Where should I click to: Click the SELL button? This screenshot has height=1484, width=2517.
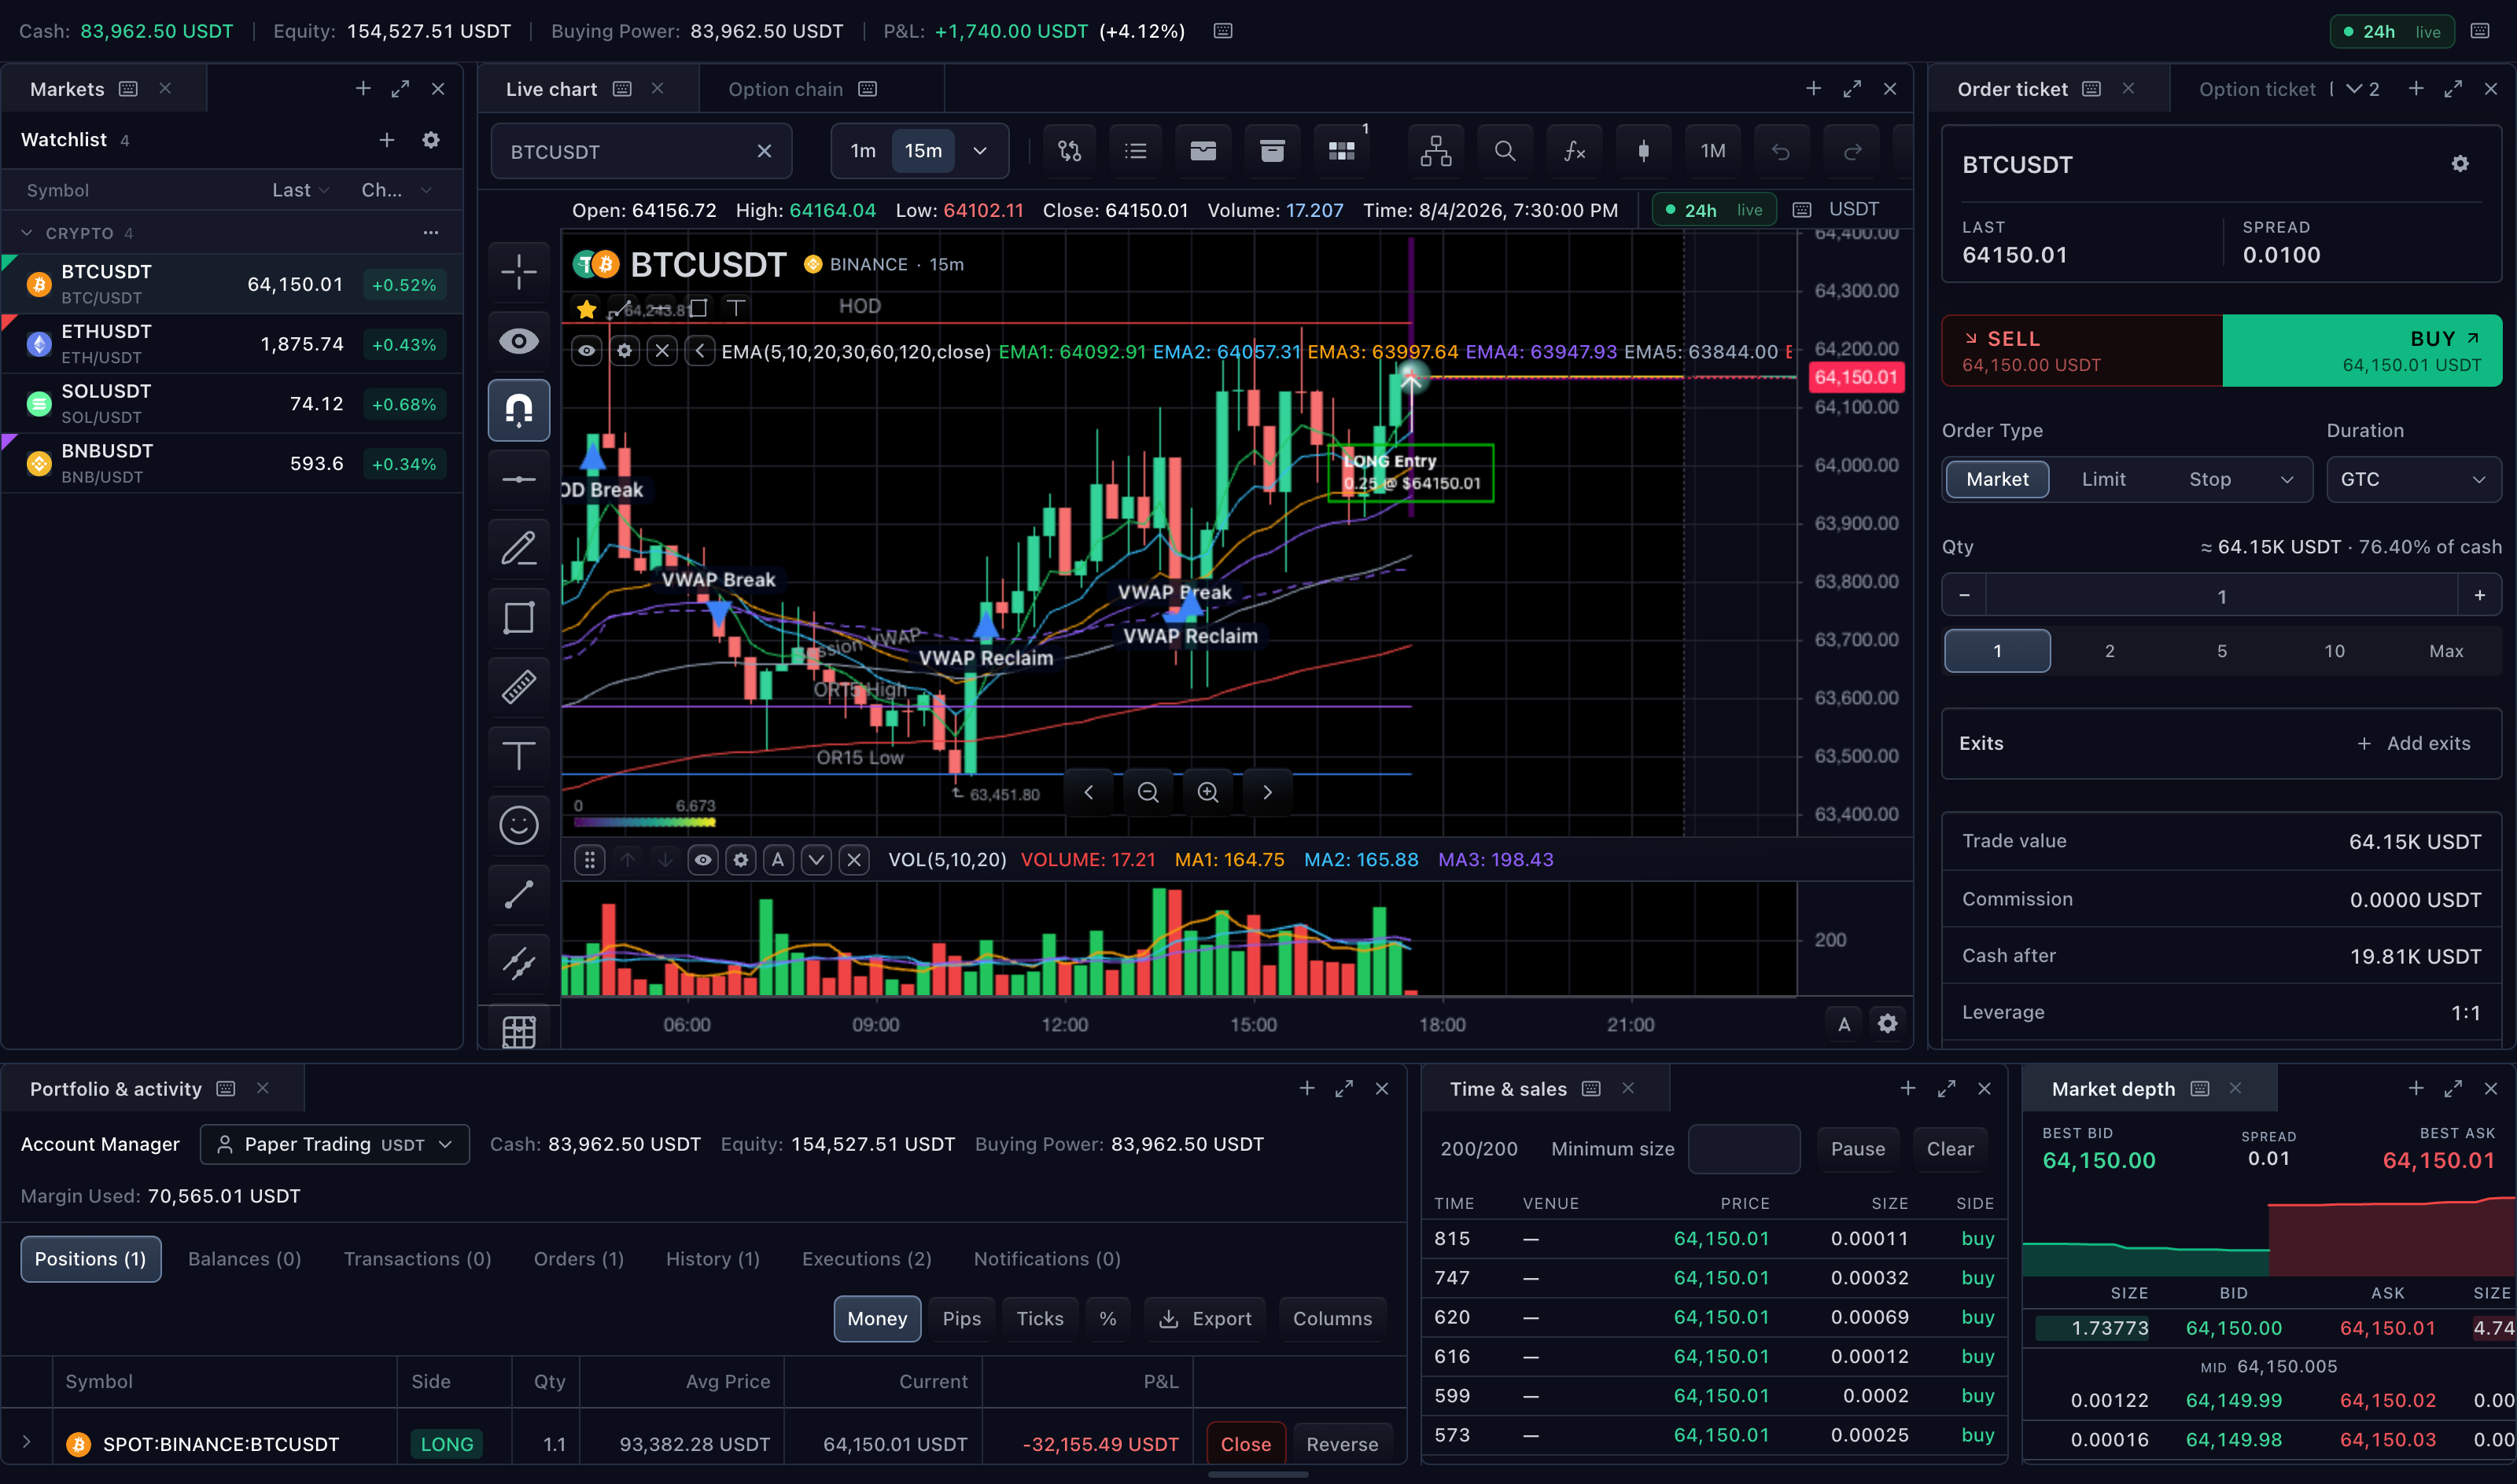tap(2082, 350)
